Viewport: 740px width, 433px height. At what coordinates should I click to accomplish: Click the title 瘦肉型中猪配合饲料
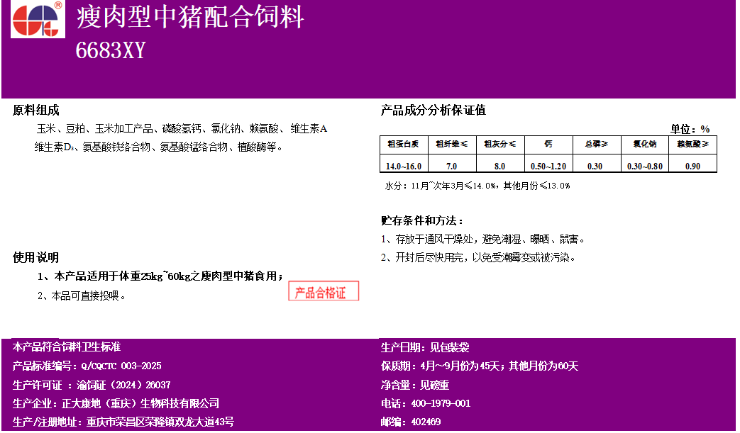pos(189,18)
